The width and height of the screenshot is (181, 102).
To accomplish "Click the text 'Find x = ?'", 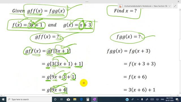I will (125, 11).
